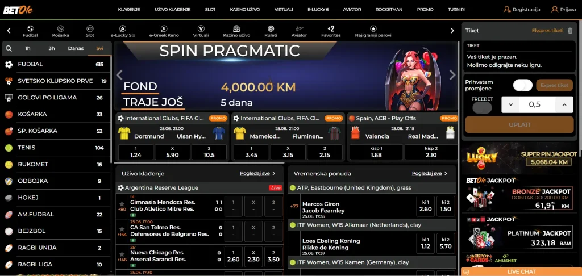Increase the stake amount with the up arrow

coord(564,104)
